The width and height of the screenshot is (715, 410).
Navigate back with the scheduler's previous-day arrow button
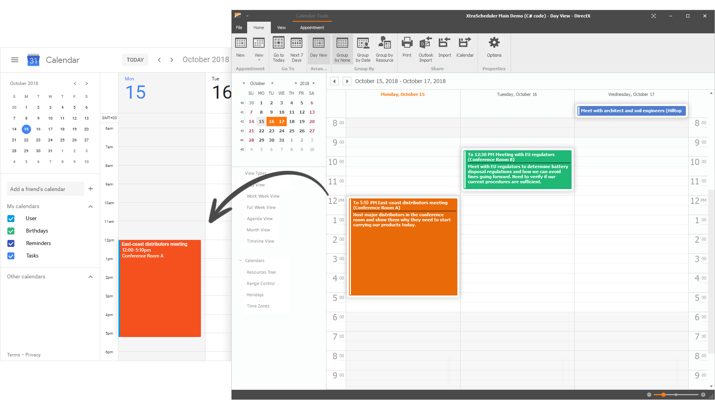(x=335, y=81)
